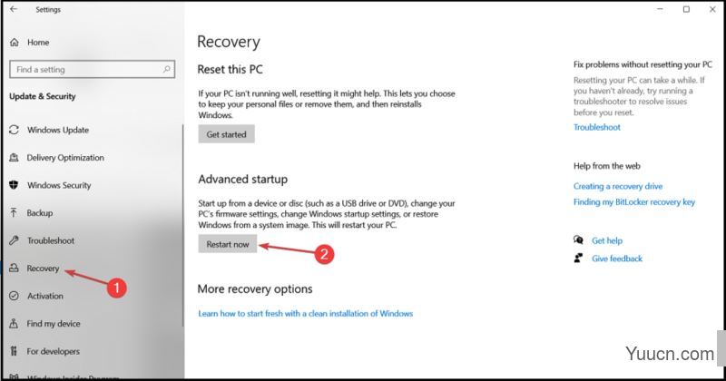Click Fix problems without resetting your PC text

point(643,64)
